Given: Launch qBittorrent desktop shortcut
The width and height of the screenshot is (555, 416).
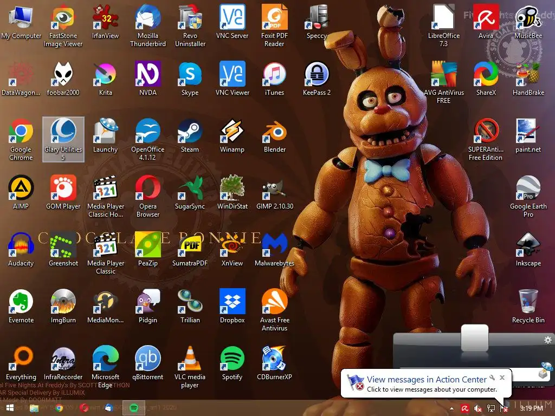Looking at the screenshot, I should click(148, 363).
